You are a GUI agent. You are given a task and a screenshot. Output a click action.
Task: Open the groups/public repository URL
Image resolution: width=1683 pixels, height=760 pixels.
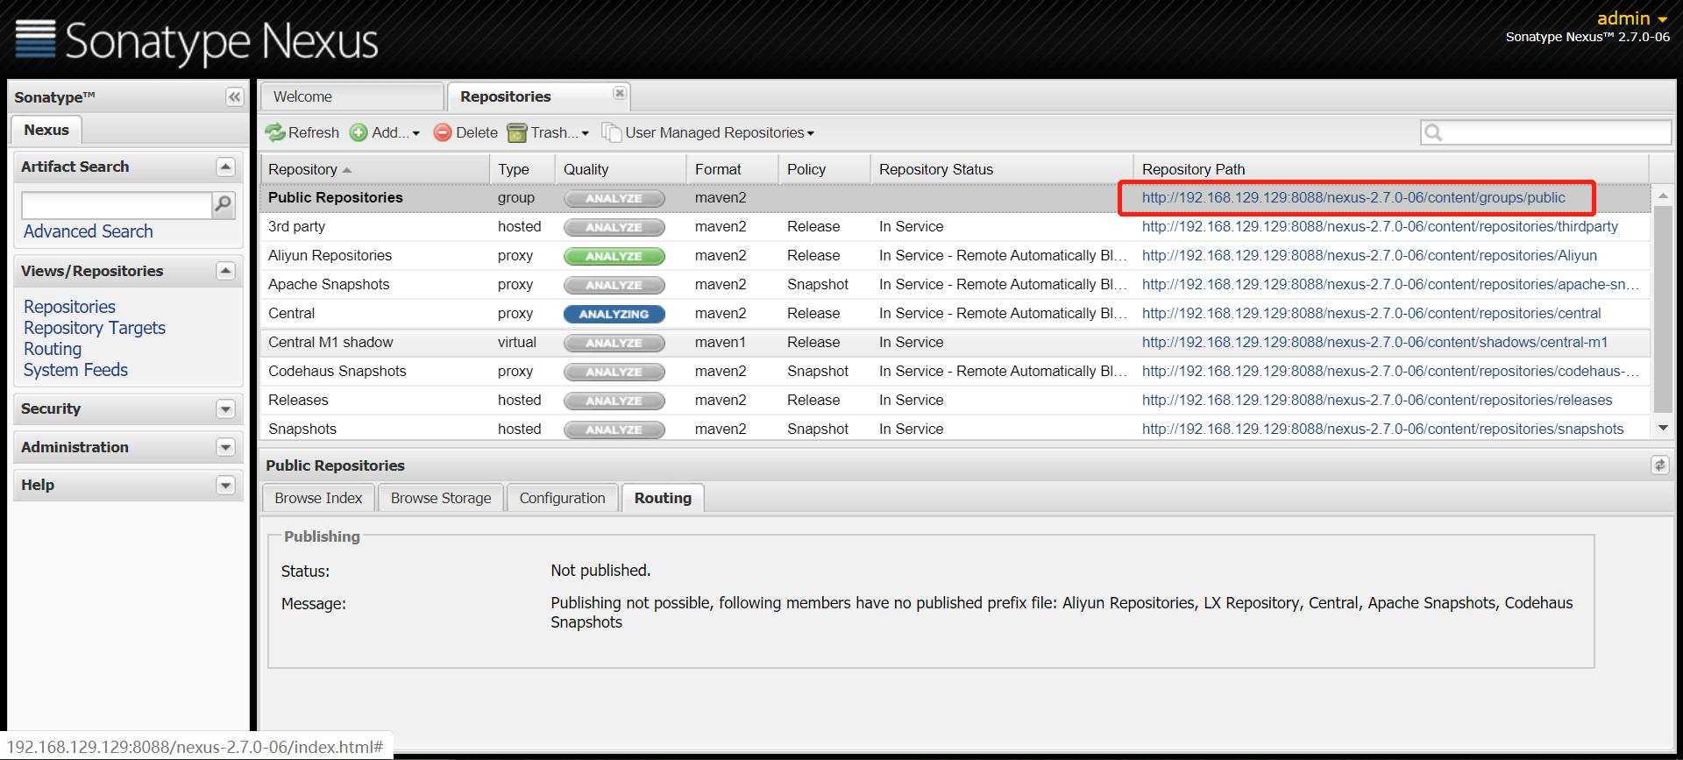(1353, 197)
